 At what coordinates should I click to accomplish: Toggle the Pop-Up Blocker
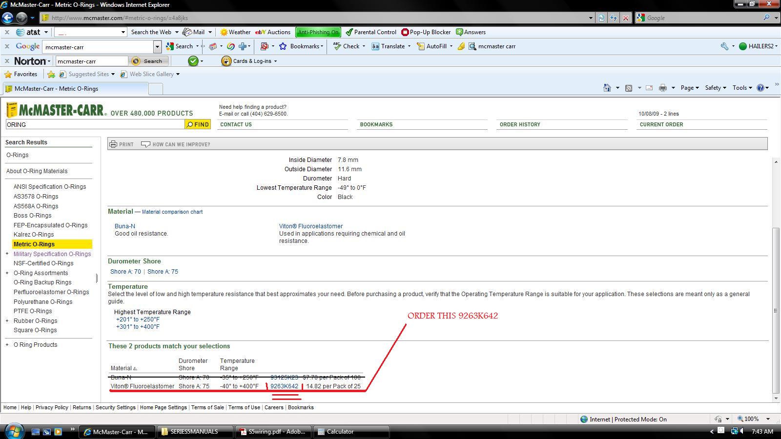(426, 32)
